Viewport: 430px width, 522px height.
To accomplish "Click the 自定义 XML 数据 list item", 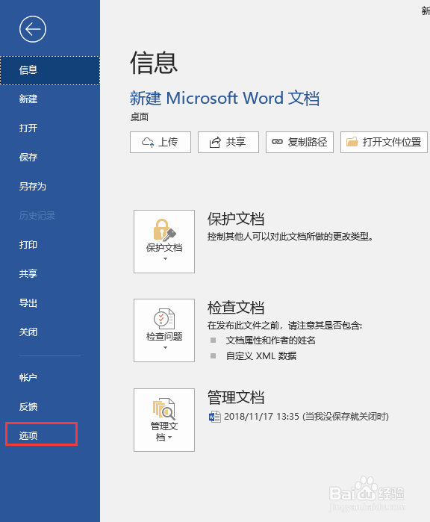I will coord(261,356).
